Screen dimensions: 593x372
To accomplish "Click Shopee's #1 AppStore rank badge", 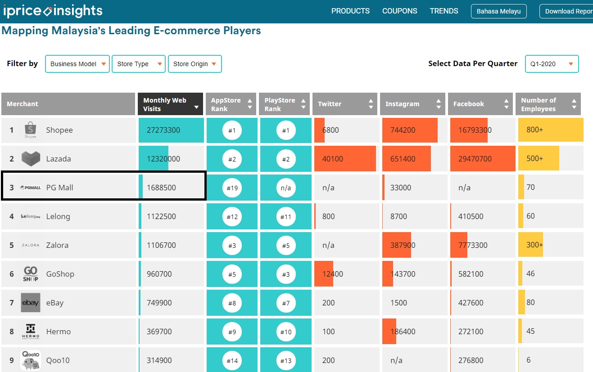I will (x=232, y=130).
